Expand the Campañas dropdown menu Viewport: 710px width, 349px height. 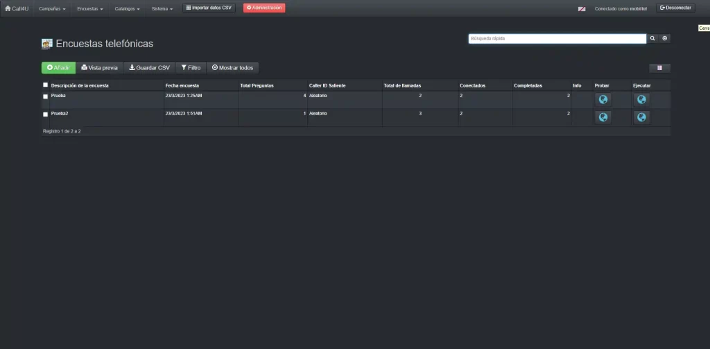click(52, 8)
